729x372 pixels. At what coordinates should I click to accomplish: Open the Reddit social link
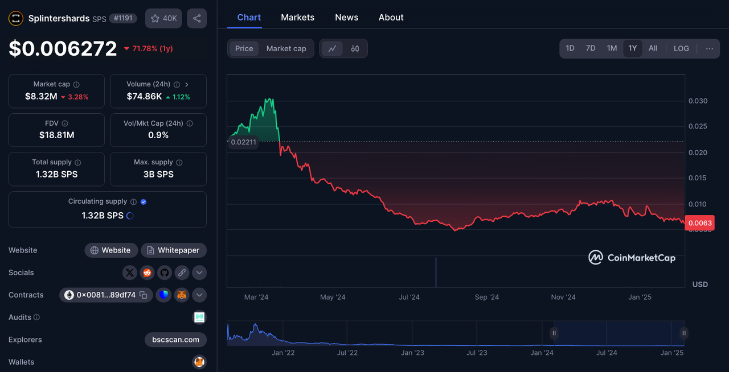tap(147, 272)
